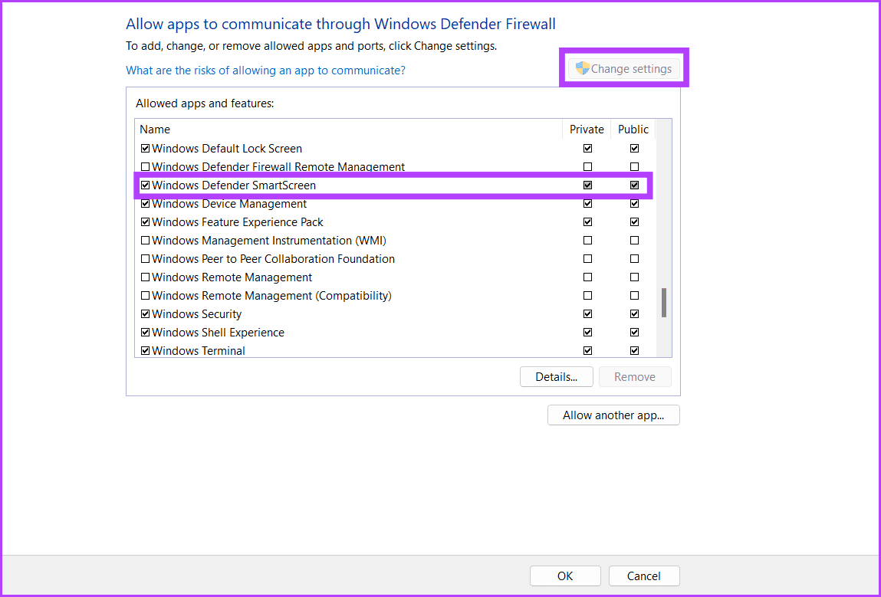This screenshot has width=881, height=597.
Task: Toggle Private checkbox for Windows Defender SmartScreen
Action: [587, 185]
